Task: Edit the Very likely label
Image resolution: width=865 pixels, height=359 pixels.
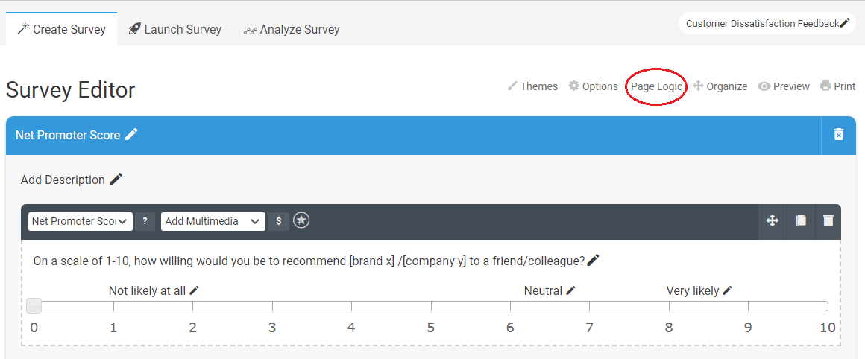Action: click(x=727, y=290)
